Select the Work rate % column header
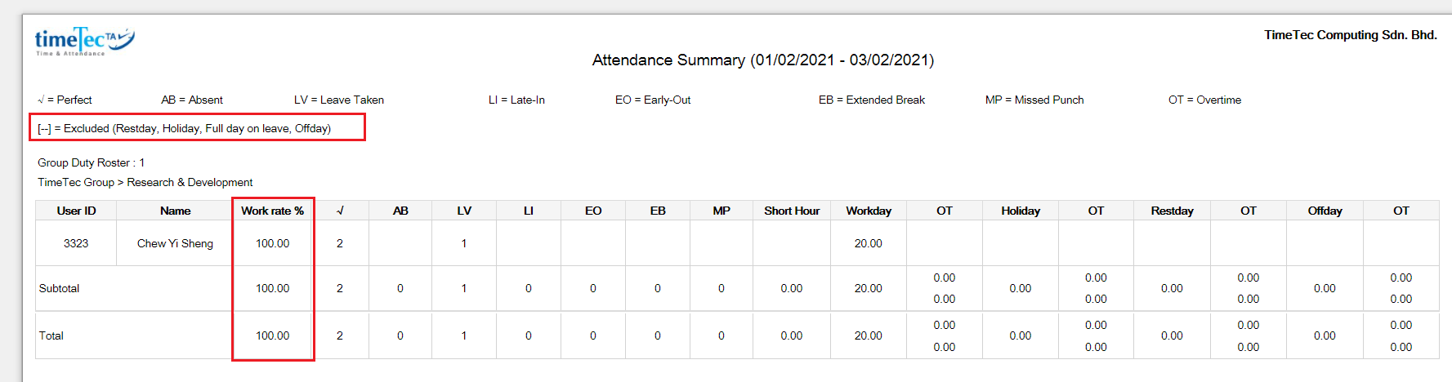 coord(272,211)
